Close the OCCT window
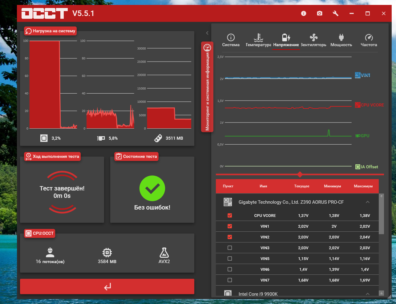This screenshot has width=396, height=304. (384, 14)
